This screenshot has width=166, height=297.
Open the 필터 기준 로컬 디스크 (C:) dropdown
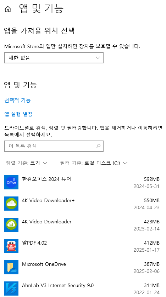click(x=94, y=163)
